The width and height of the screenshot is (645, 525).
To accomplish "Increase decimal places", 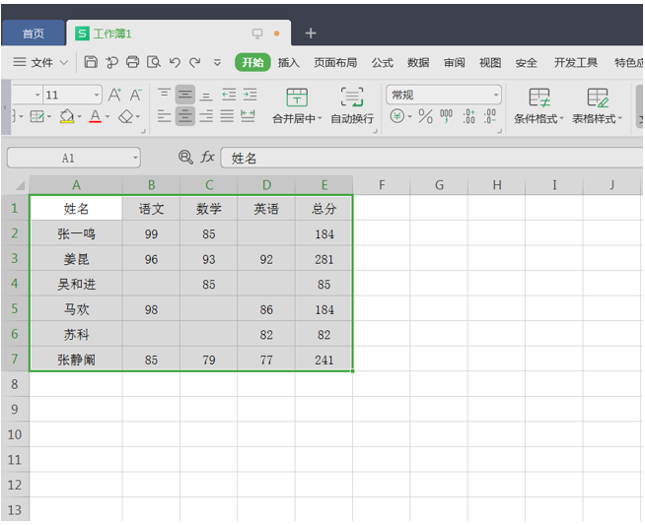I will [x=468, y=116].
